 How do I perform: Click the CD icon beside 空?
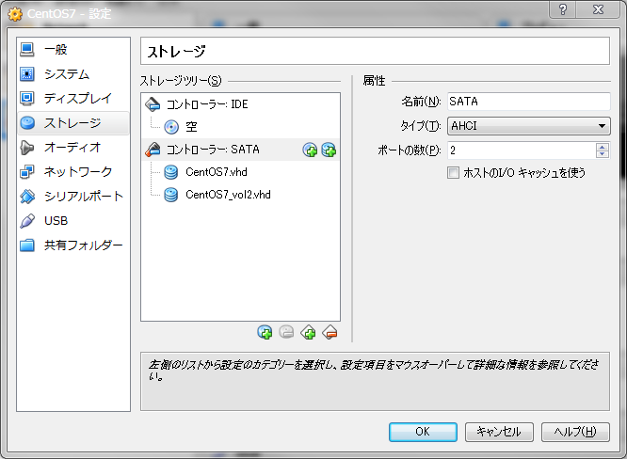(171, 127)
